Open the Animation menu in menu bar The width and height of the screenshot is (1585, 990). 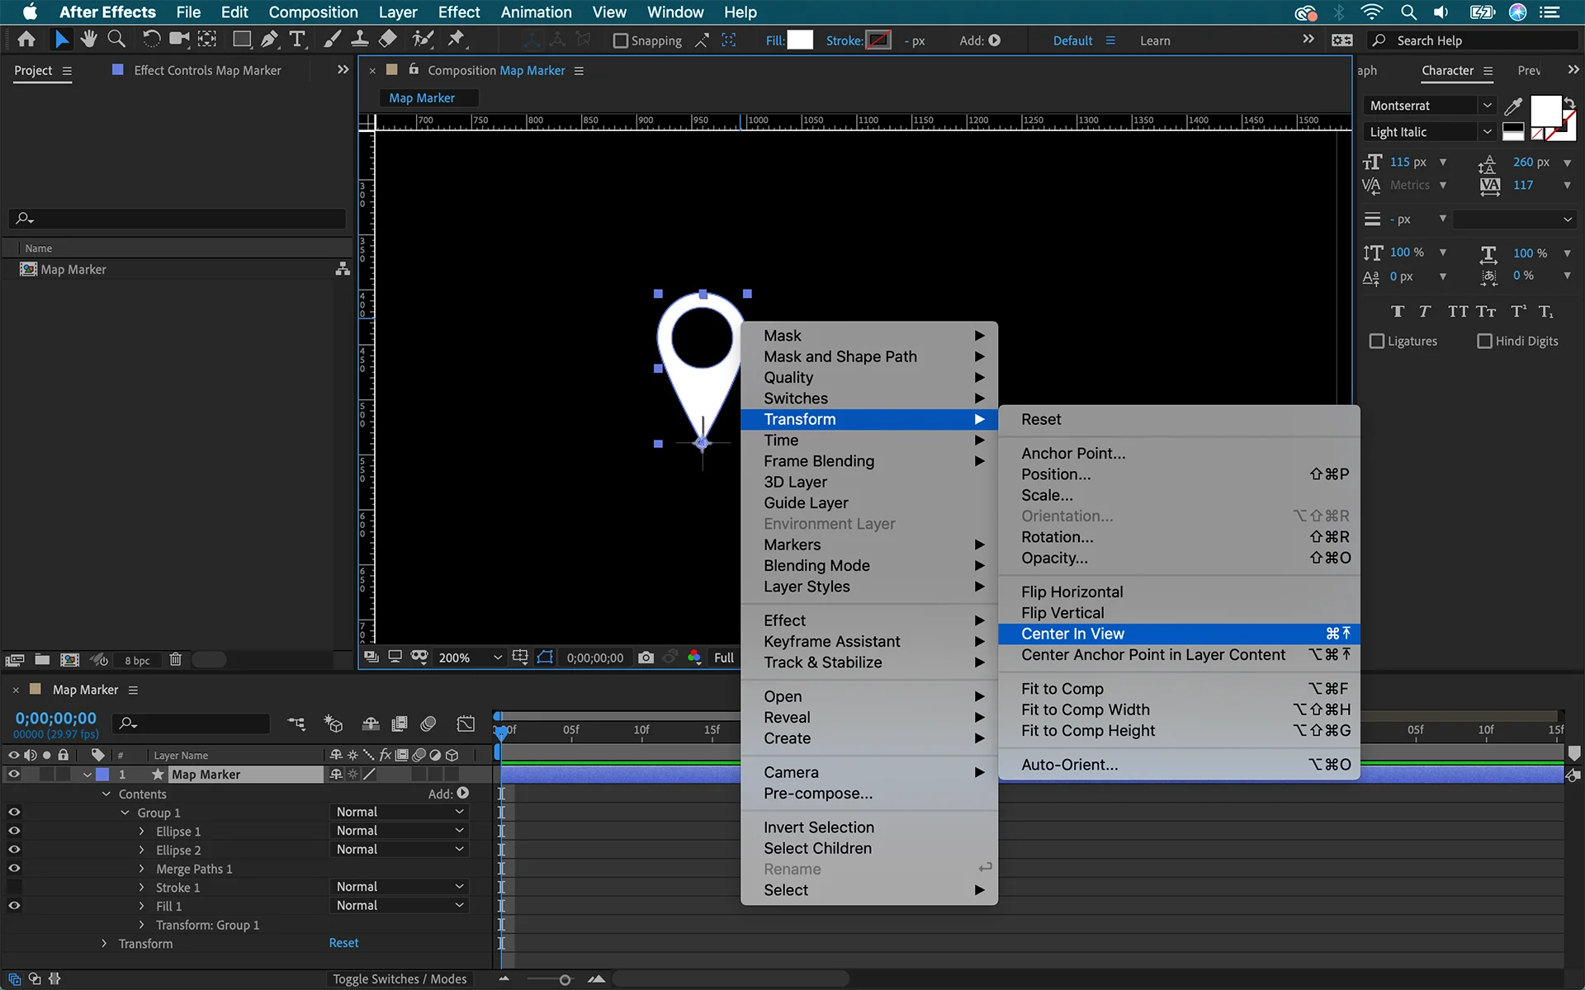tap(536, 12)
